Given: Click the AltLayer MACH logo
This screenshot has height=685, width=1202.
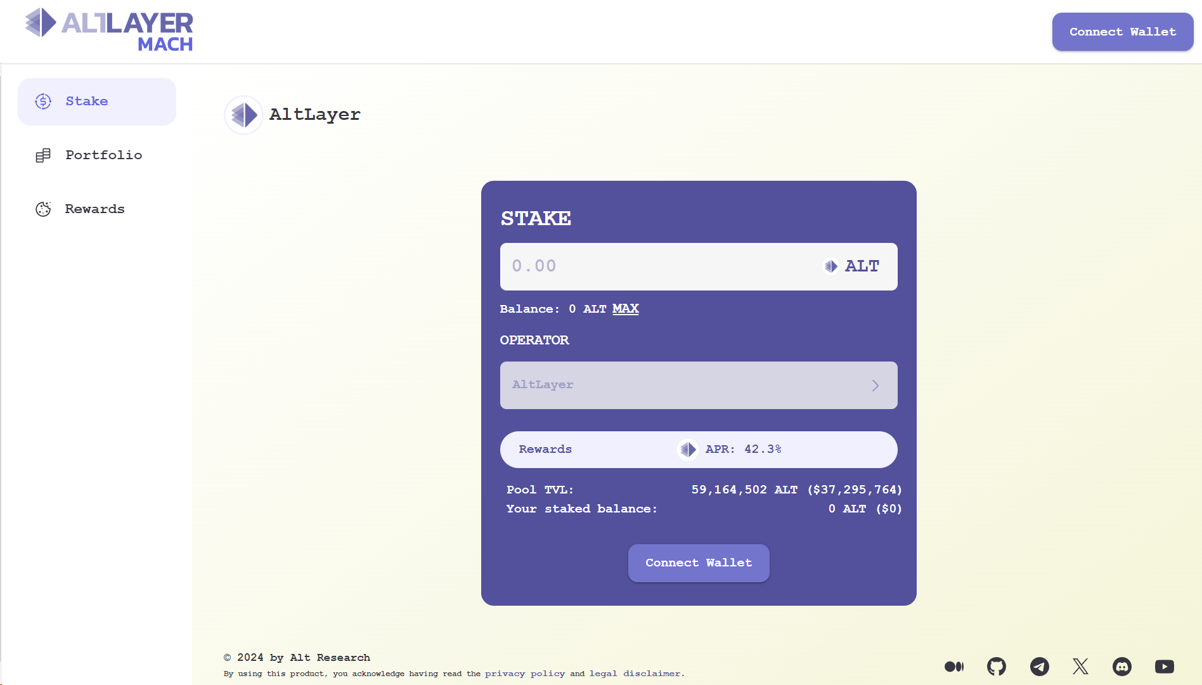Looking at the screenshot, I should pos(109,30).
